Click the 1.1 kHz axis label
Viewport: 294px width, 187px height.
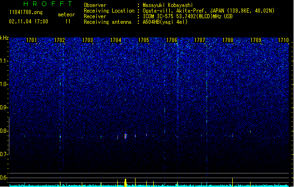[4, 61]
